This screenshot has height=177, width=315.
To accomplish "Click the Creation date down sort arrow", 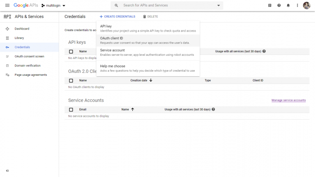I will (x=151, y=80).
